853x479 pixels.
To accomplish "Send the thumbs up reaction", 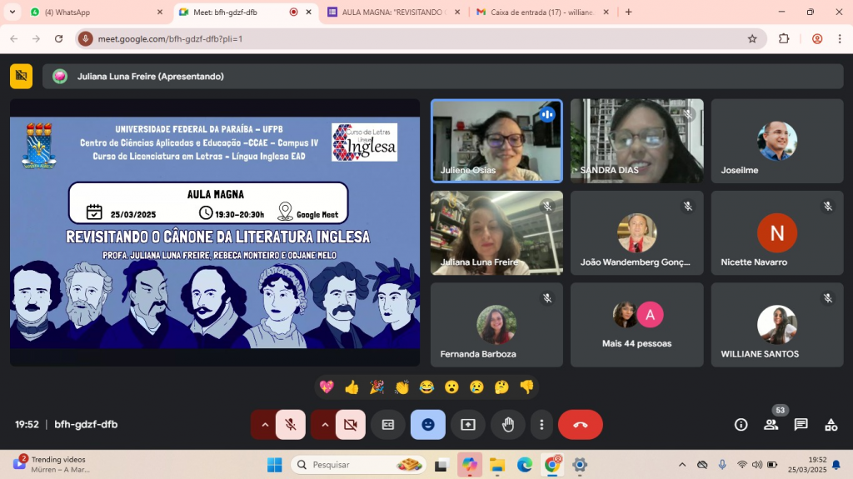I will coord(352,387).
